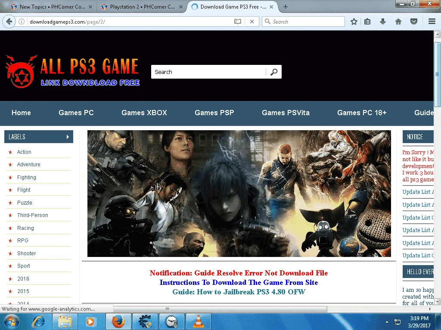
Task: Close the Playstation 2 PHCorner tab
Action: (x=181, y=7)
